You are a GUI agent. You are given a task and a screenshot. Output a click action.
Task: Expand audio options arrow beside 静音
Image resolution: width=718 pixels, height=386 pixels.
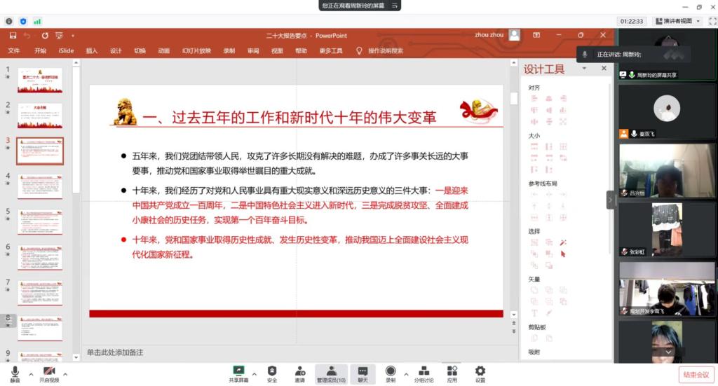click(30, 373)
